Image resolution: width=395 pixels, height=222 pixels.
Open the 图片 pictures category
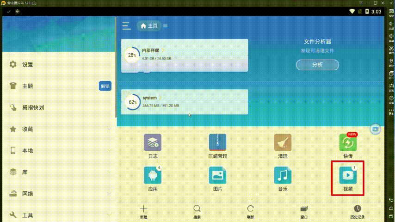(218, 179)
